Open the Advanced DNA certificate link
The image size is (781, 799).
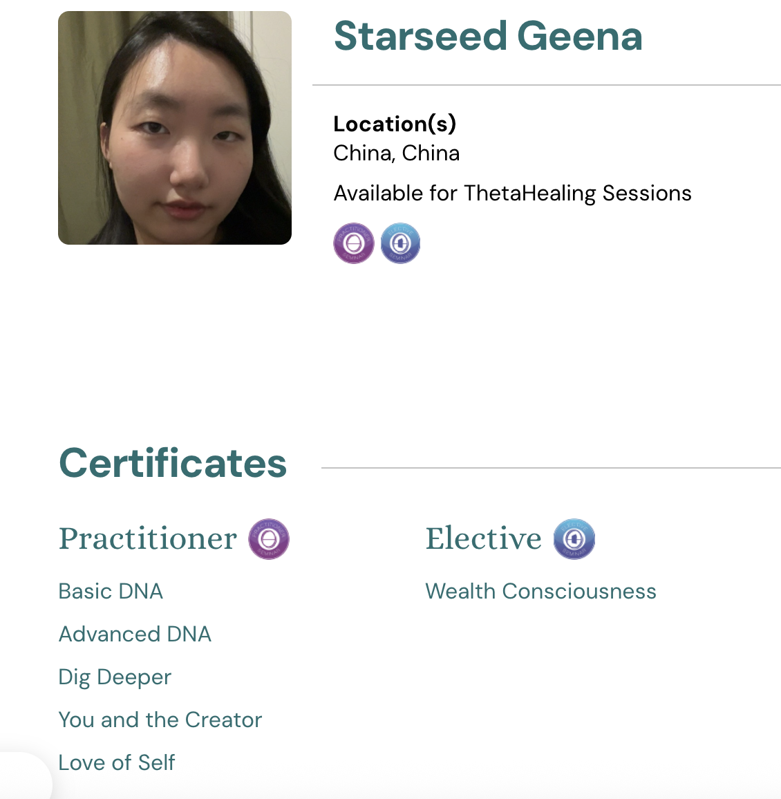click(135, 634)
